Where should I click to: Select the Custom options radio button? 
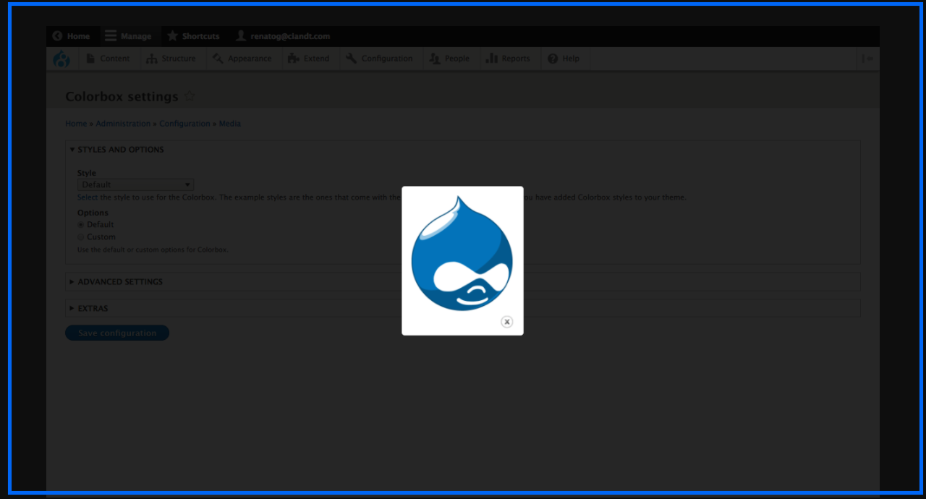click(81, 237)
